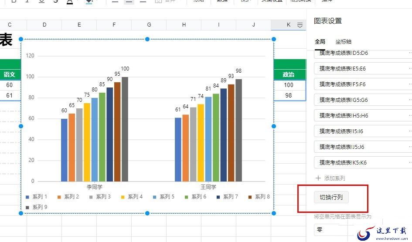Select series row 摸底考成绩表!J5:J6
Viewport: 412px width, 242px height.
[x=363, y=147]
